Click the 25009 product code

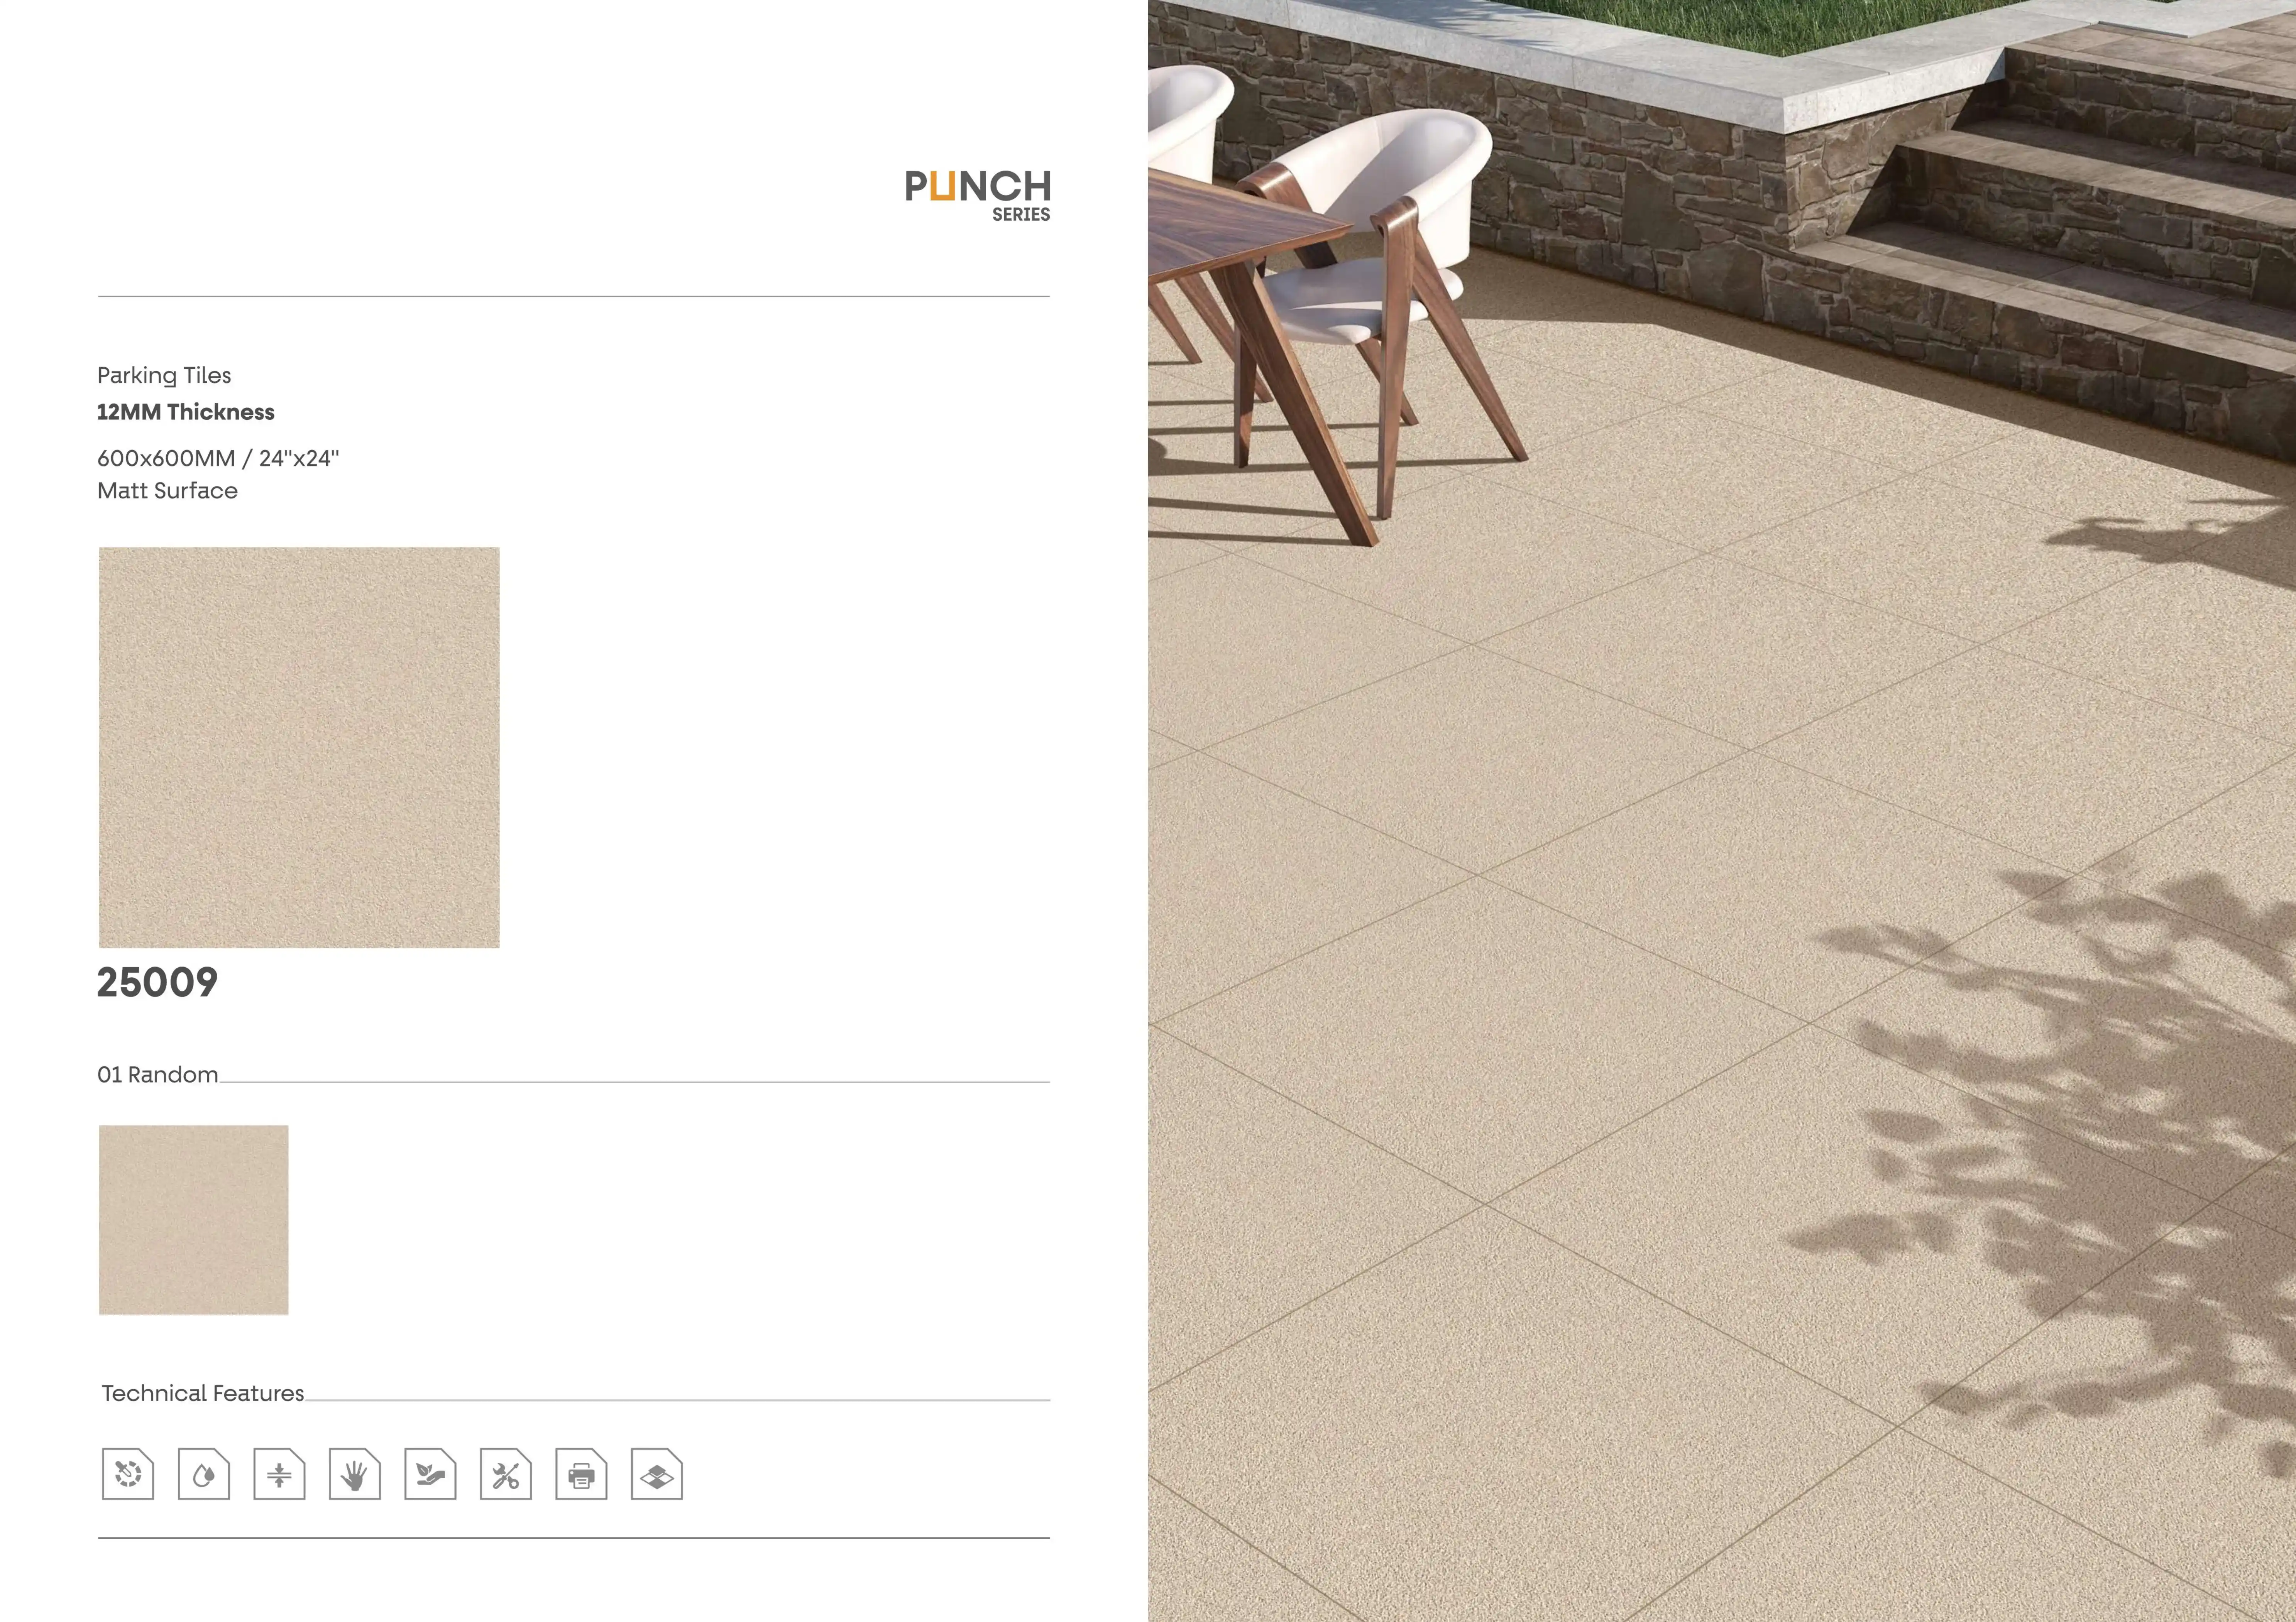(157, 982)
